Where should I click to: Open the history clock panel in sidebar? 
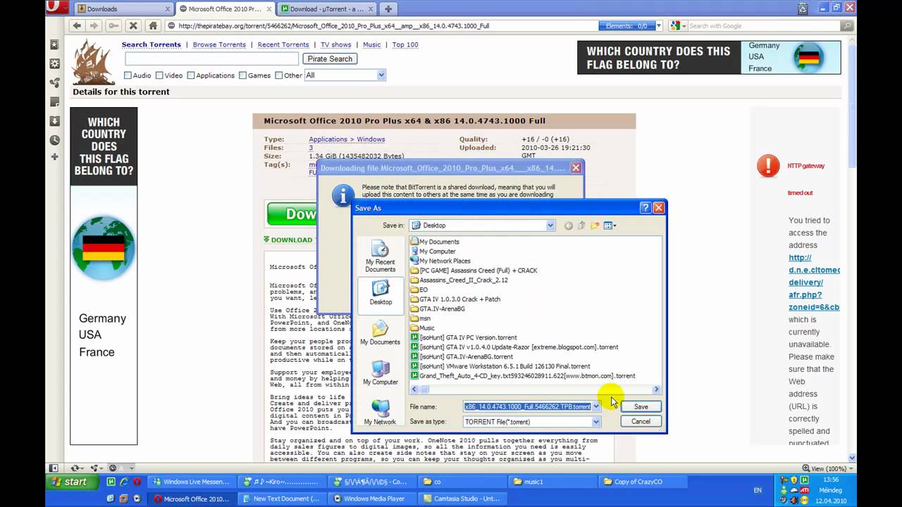pos(54,140)
